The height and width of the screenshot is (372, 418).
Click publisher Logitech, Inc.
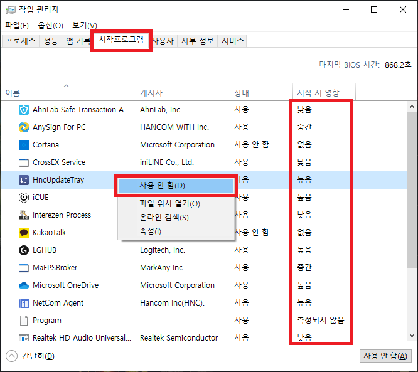[x=163, y=250]
